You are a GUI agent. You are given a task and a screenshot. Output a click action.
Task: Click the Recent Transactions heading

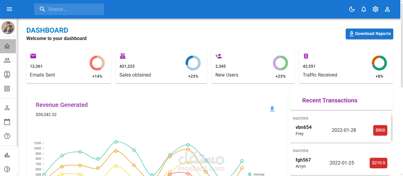(330, 101)
